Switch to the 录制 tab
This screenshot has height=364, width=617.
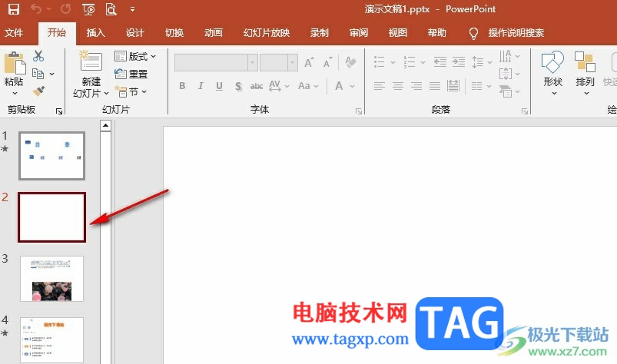point(319,32)
